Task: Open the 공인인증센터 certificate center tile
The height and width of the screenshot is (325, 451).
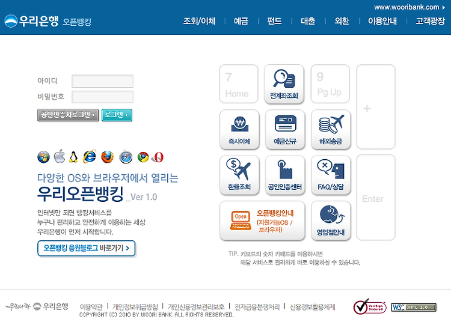Action: click(x=285, y=175)
